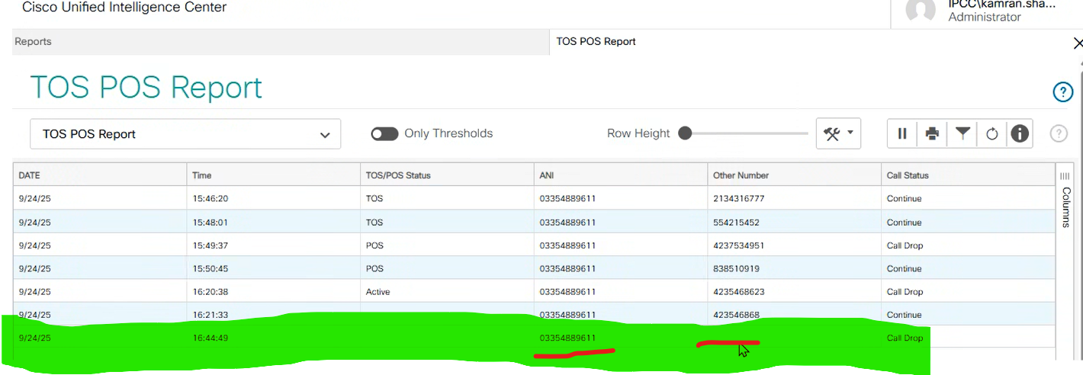Viewport: 1083px width, 375px height.
Task: Select the row with time 15:49:37
Action: pyautogui.click(x=210, y=245)
